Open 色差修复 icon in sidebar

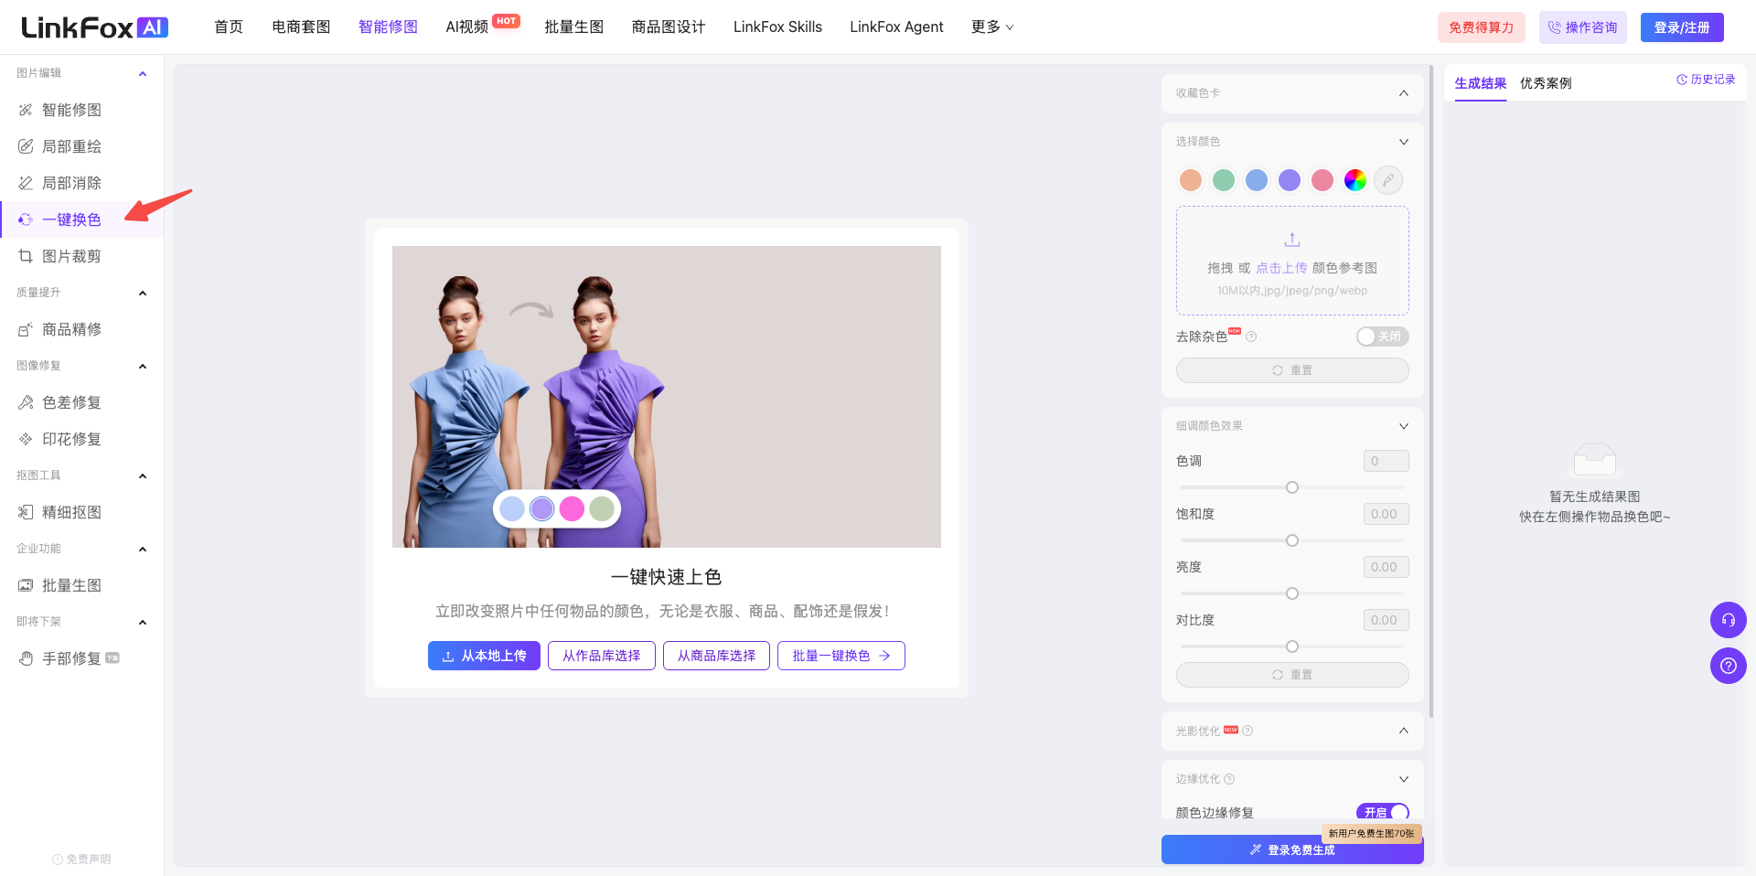point(26,402)
